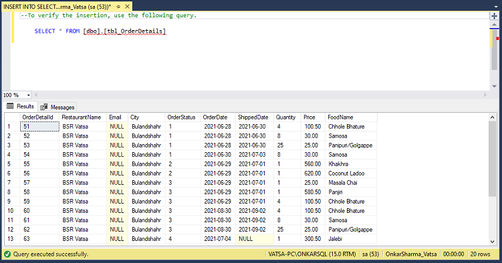Click the editor horizontal scroll right arrow

[x=486, y=95]
